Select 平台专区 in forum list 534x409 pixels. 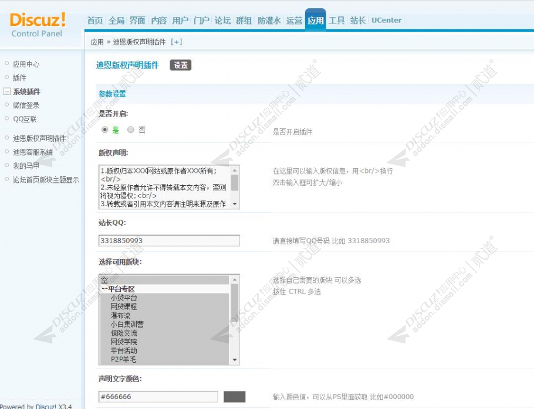164,289
